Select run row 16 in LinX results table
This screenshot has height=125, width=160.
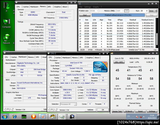coord(117,36)
